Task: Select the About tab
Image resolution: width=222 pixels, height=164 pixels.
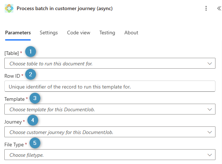Action: click(131, 33)
